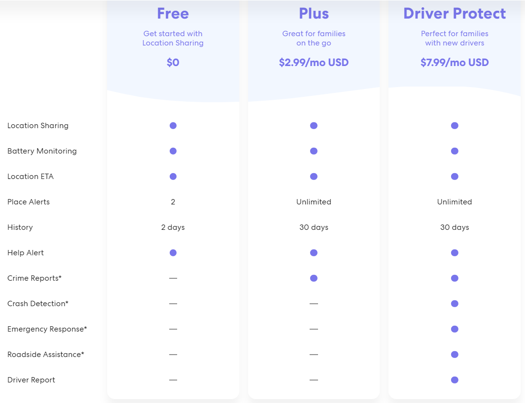Click Unlimited Place Alerts under Plus
Viewport: 525px width, 403px height.
pyautogui.click(x=314, y=202)
